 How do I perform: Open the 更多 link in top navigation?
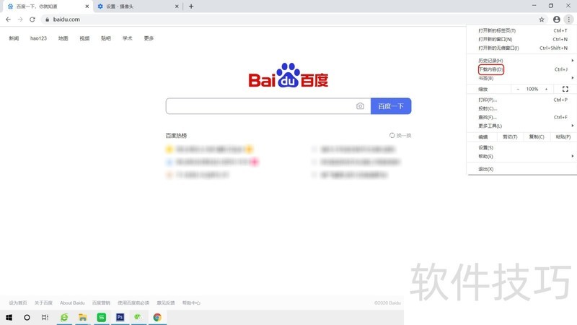tap(149, 38)
